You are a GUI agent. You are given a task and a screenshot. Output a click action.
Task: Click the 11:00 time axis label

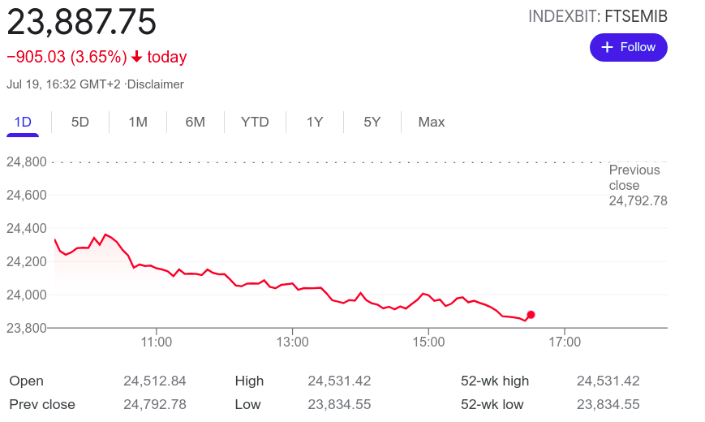(x=156, y=342)
